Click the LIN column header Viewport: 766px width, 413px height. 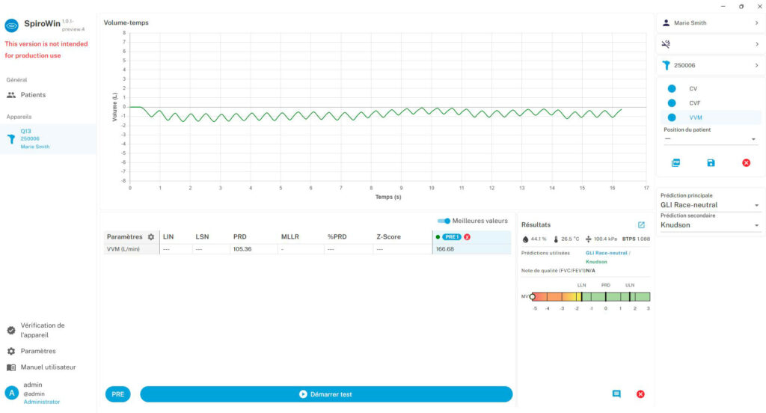(x=168, y=237)
